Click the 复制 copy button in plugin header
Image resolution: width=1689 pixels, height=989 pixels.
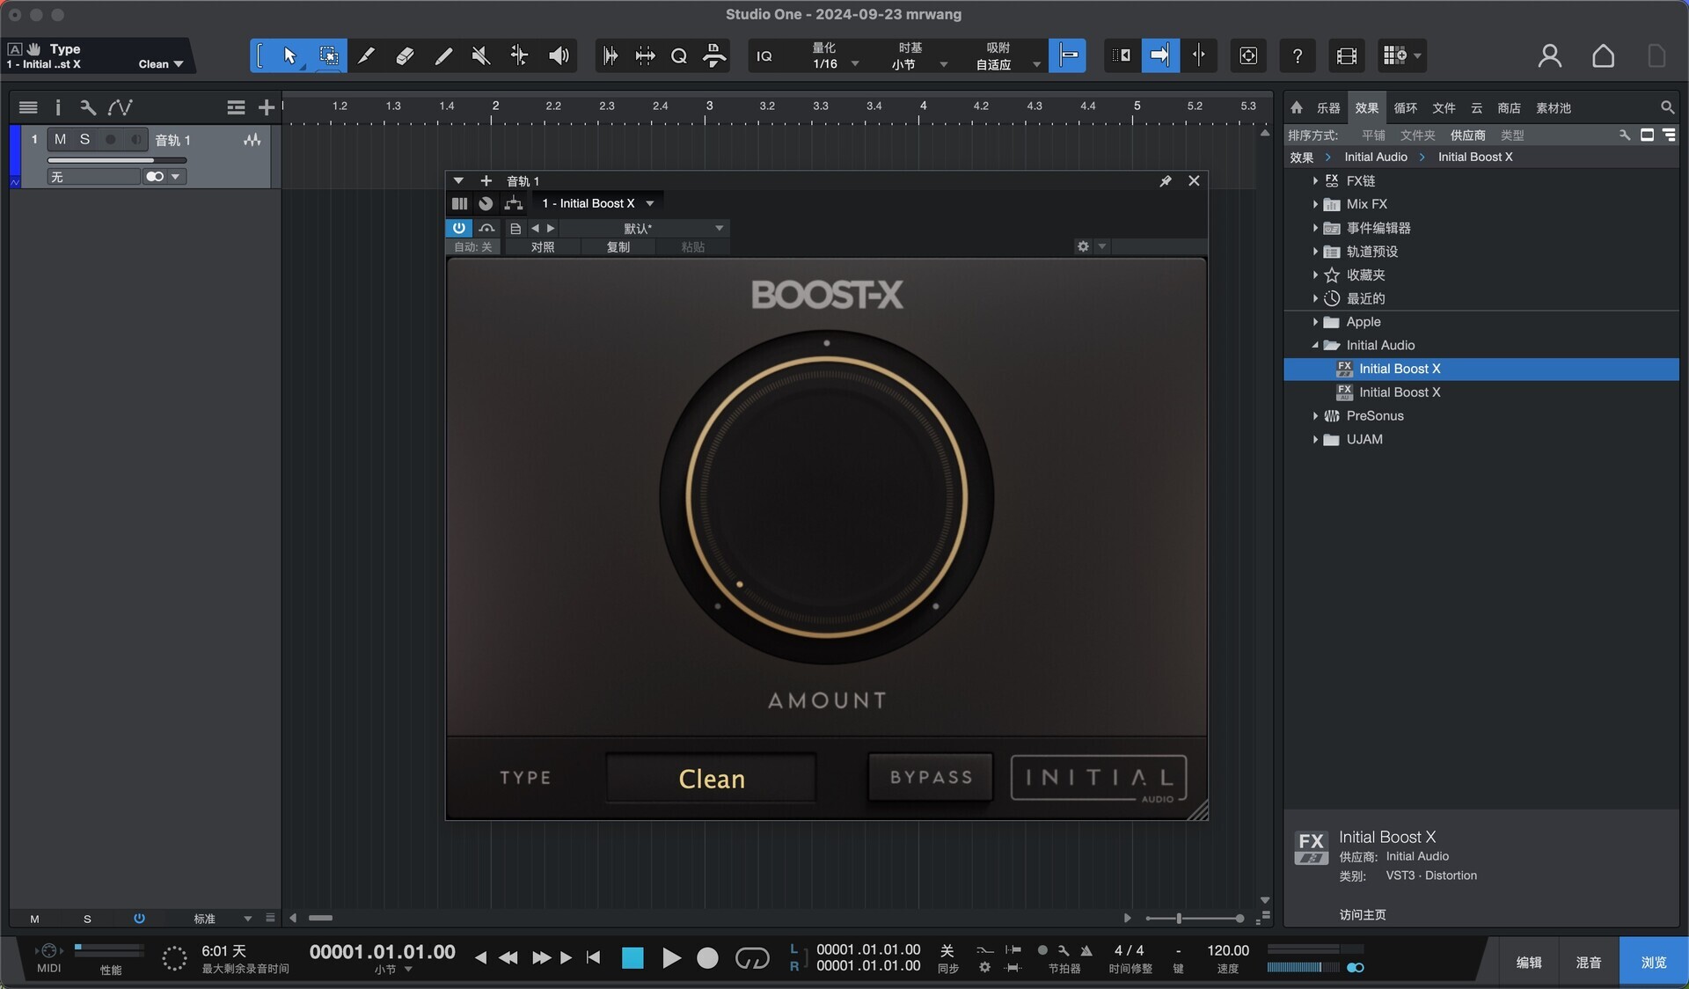click(618, 247)
